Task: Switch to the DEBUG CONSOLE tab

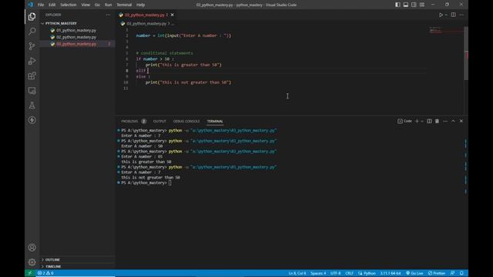Action: [x=186, y=122]
